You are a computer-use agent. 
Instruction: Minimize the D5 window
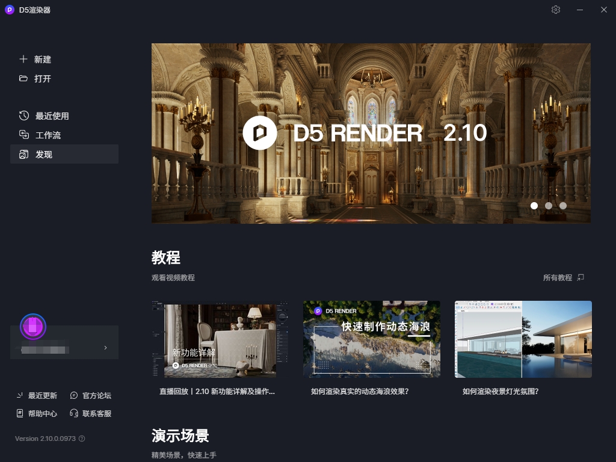coord(580,10)
